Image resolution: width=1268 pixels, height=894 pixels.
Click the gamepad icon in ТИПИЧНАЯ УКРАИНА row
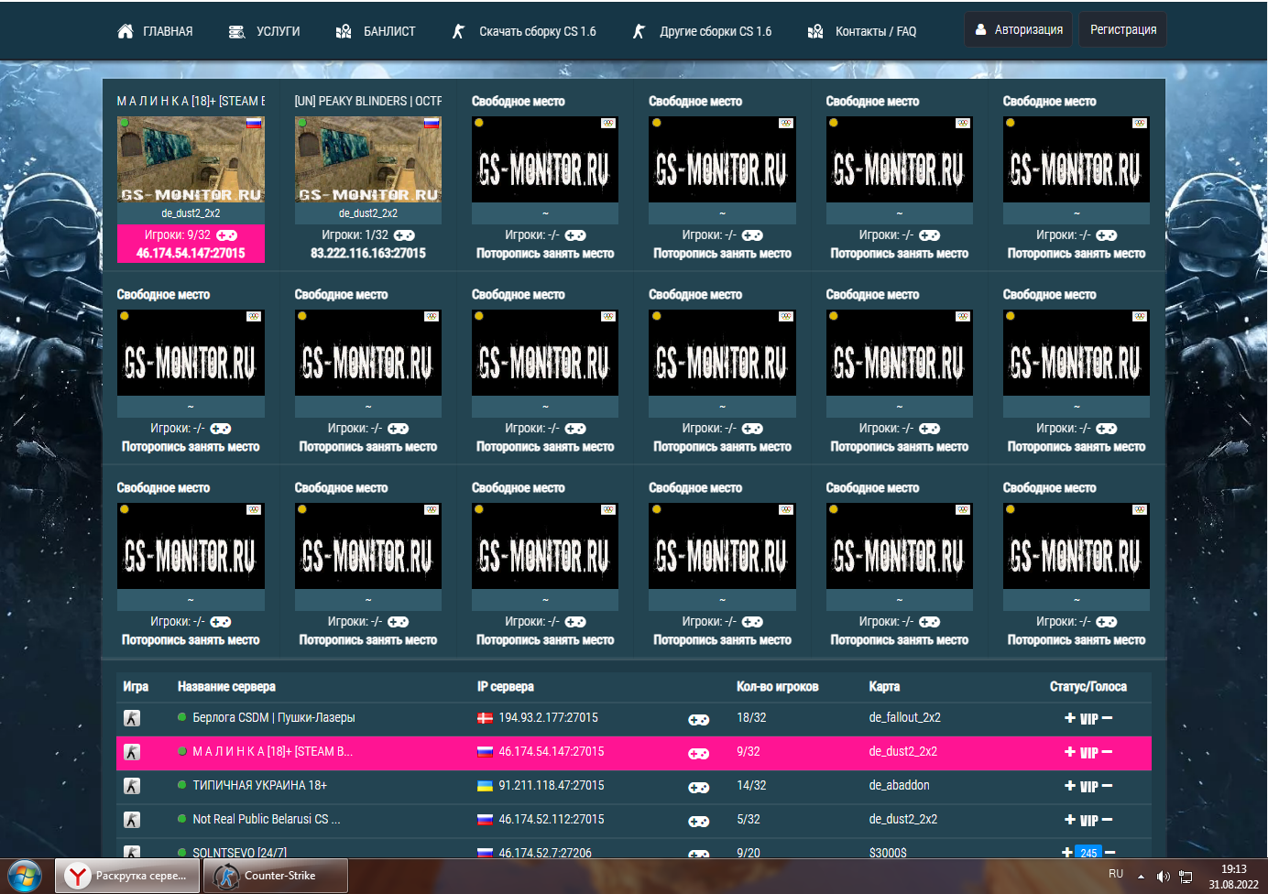[698, 788]
